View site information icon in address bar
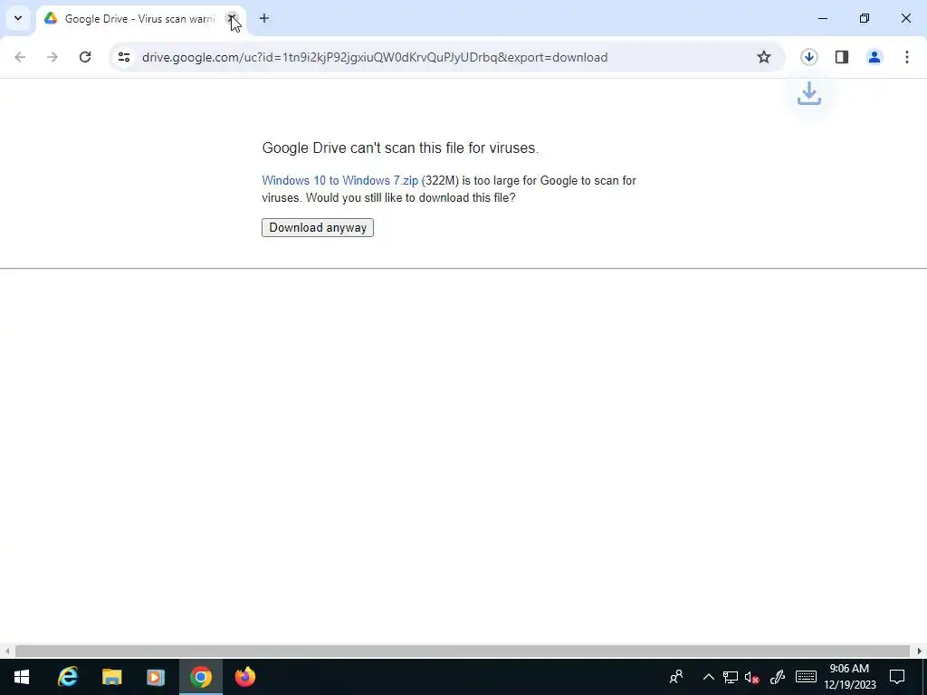This screenshot has height=695, width=927. pyautogui.click(x=123, y=57)
